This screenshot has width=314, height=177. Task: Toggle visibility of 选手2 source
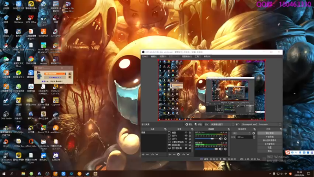(x=186, y=139)
